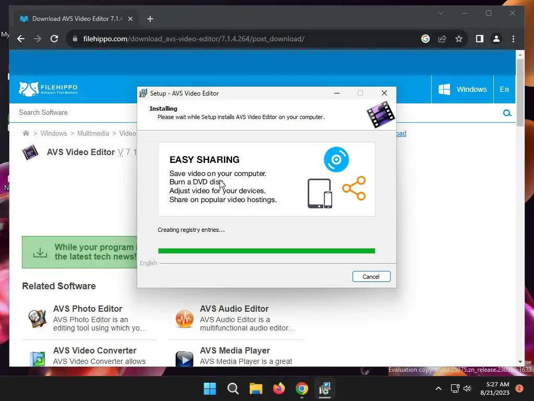
Task: Click the green download banner icon
Action: [x=40, y=252]
